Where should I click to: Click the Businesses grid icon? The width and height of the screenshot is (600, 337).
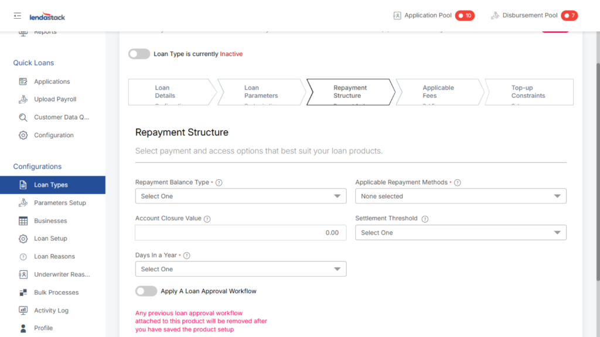click(23, 221)
